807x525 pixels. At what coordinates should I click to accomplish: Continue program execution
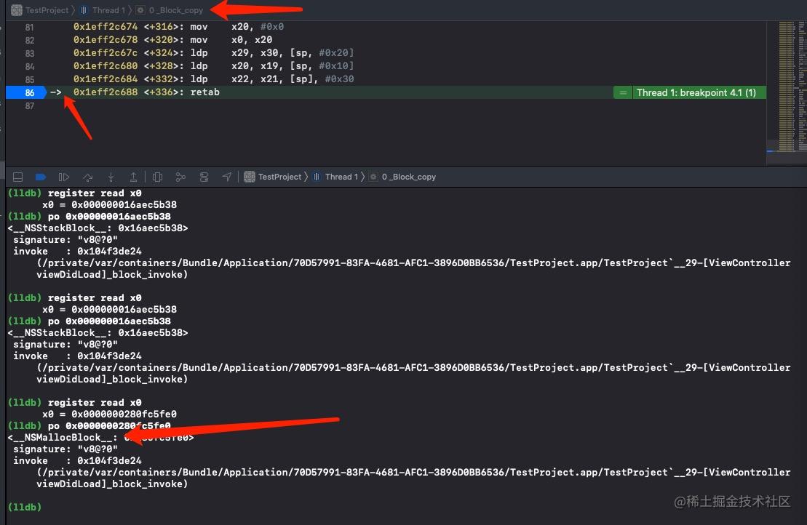point(64,177)
